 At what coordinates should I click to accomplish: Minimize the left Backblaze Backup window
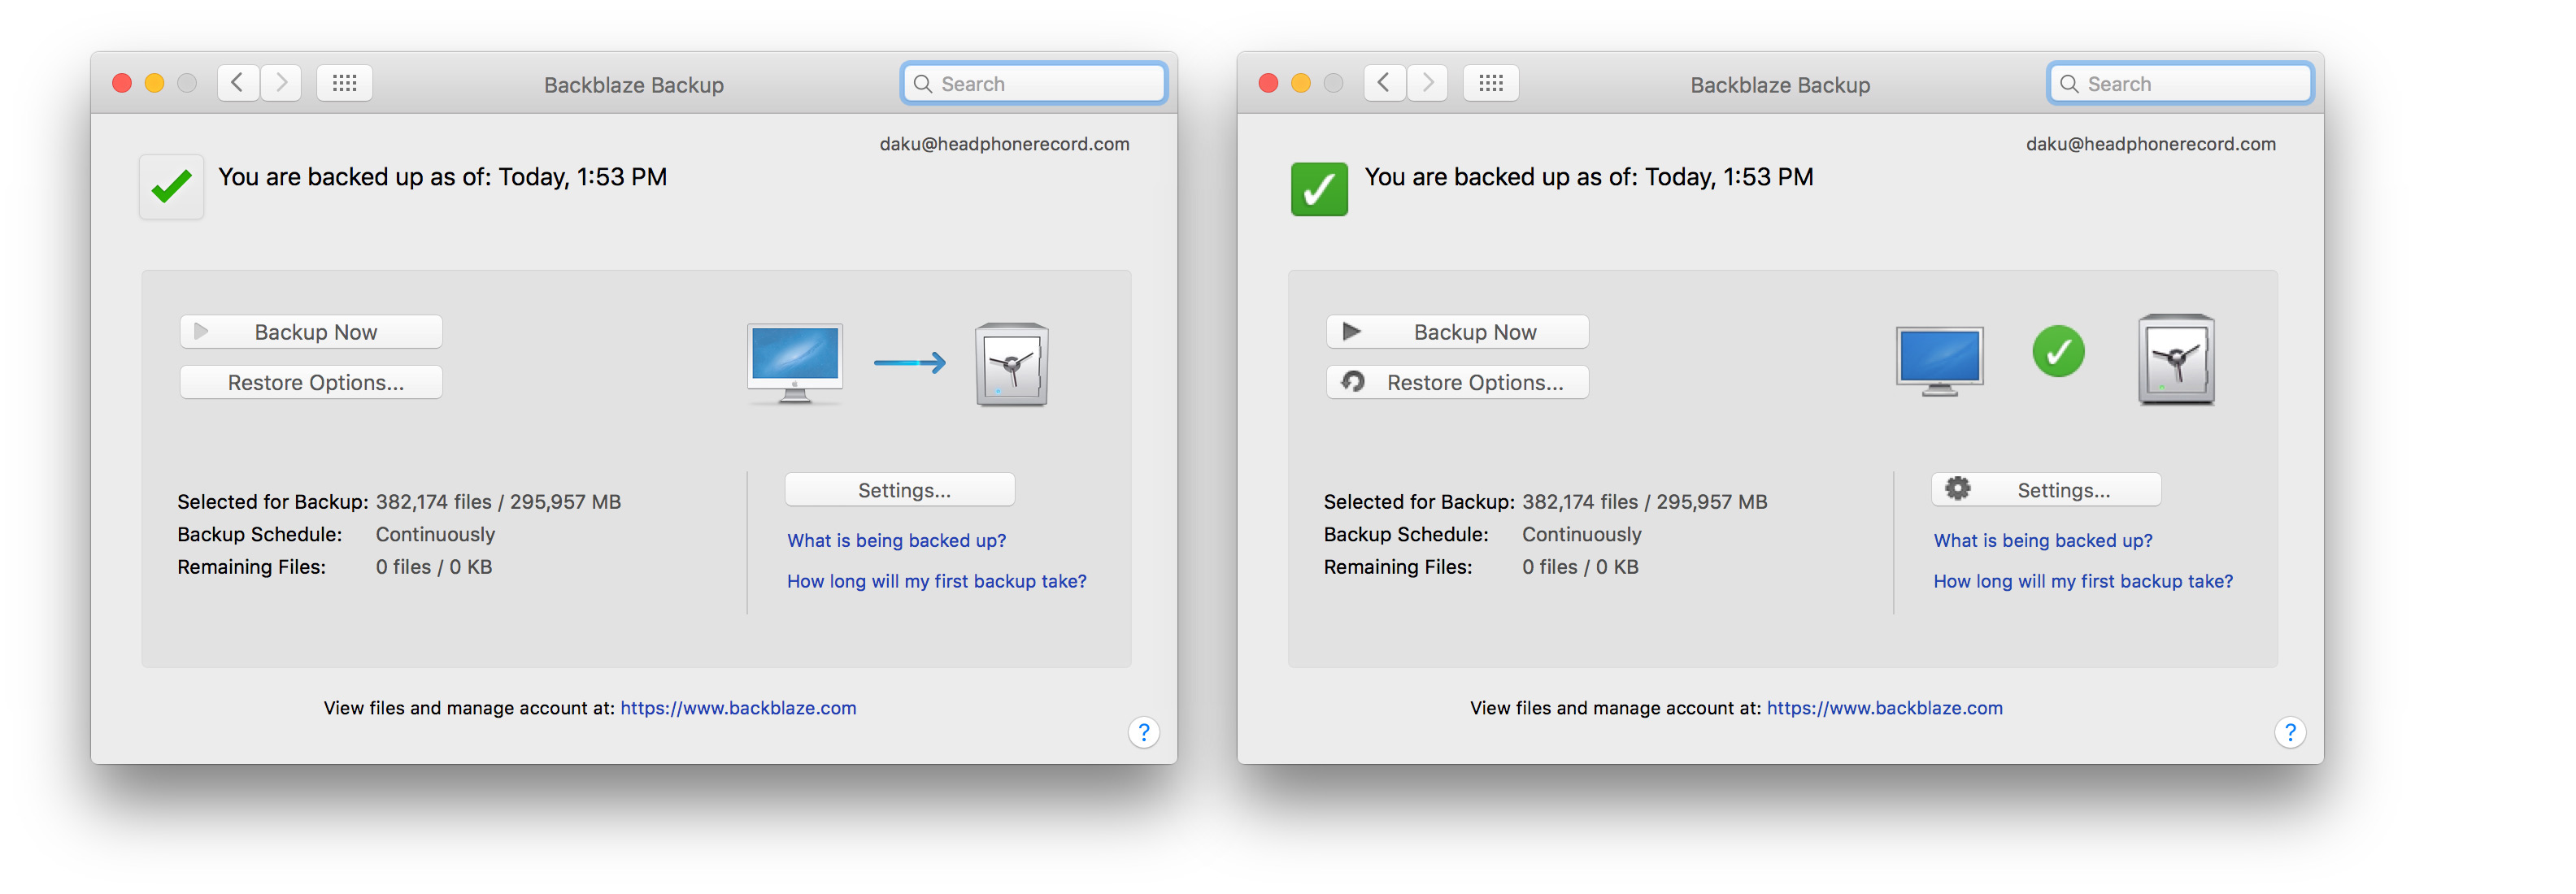click(154, 83)
